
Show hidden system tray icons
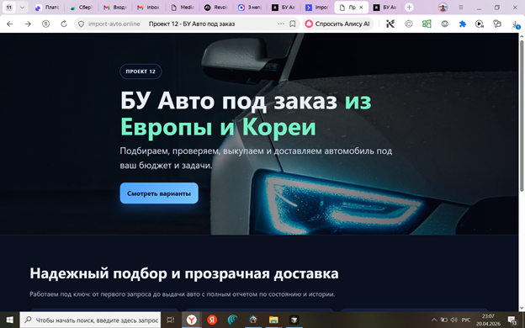click(x=434, y=320)
